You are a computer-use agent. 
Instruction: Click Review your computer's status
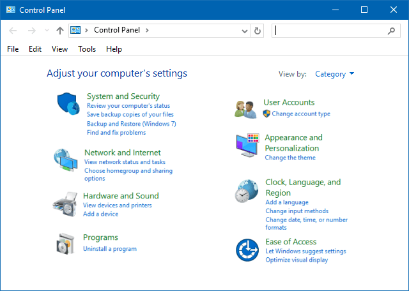point(128,106)
